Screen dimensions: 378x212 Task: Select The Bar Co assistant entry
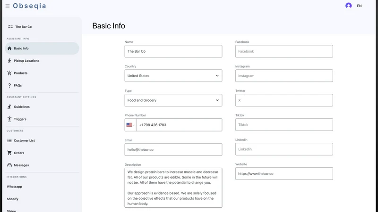23,27
